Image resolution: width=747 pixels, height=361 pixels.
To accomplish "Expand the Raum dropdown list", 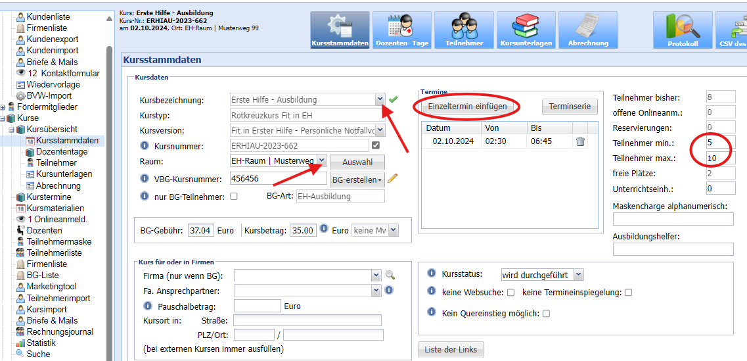I will [321, 160].
